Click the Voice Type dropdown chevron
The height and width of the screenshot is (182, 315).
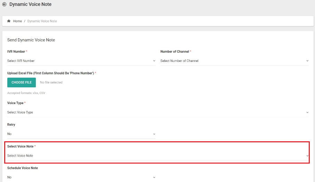pos(307,112)
